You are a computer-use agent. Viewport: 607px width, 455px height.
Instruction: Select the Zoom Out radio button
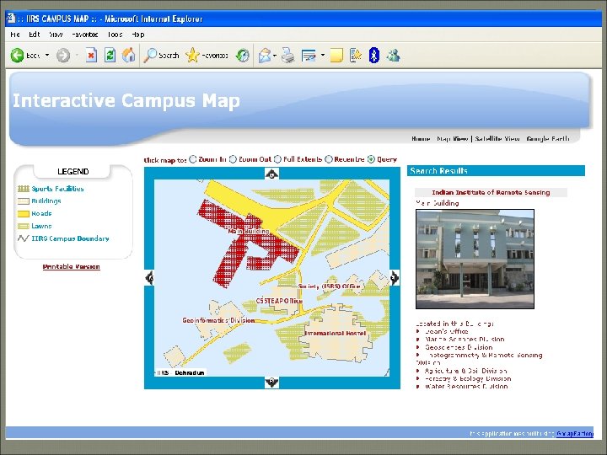point(233,159)
